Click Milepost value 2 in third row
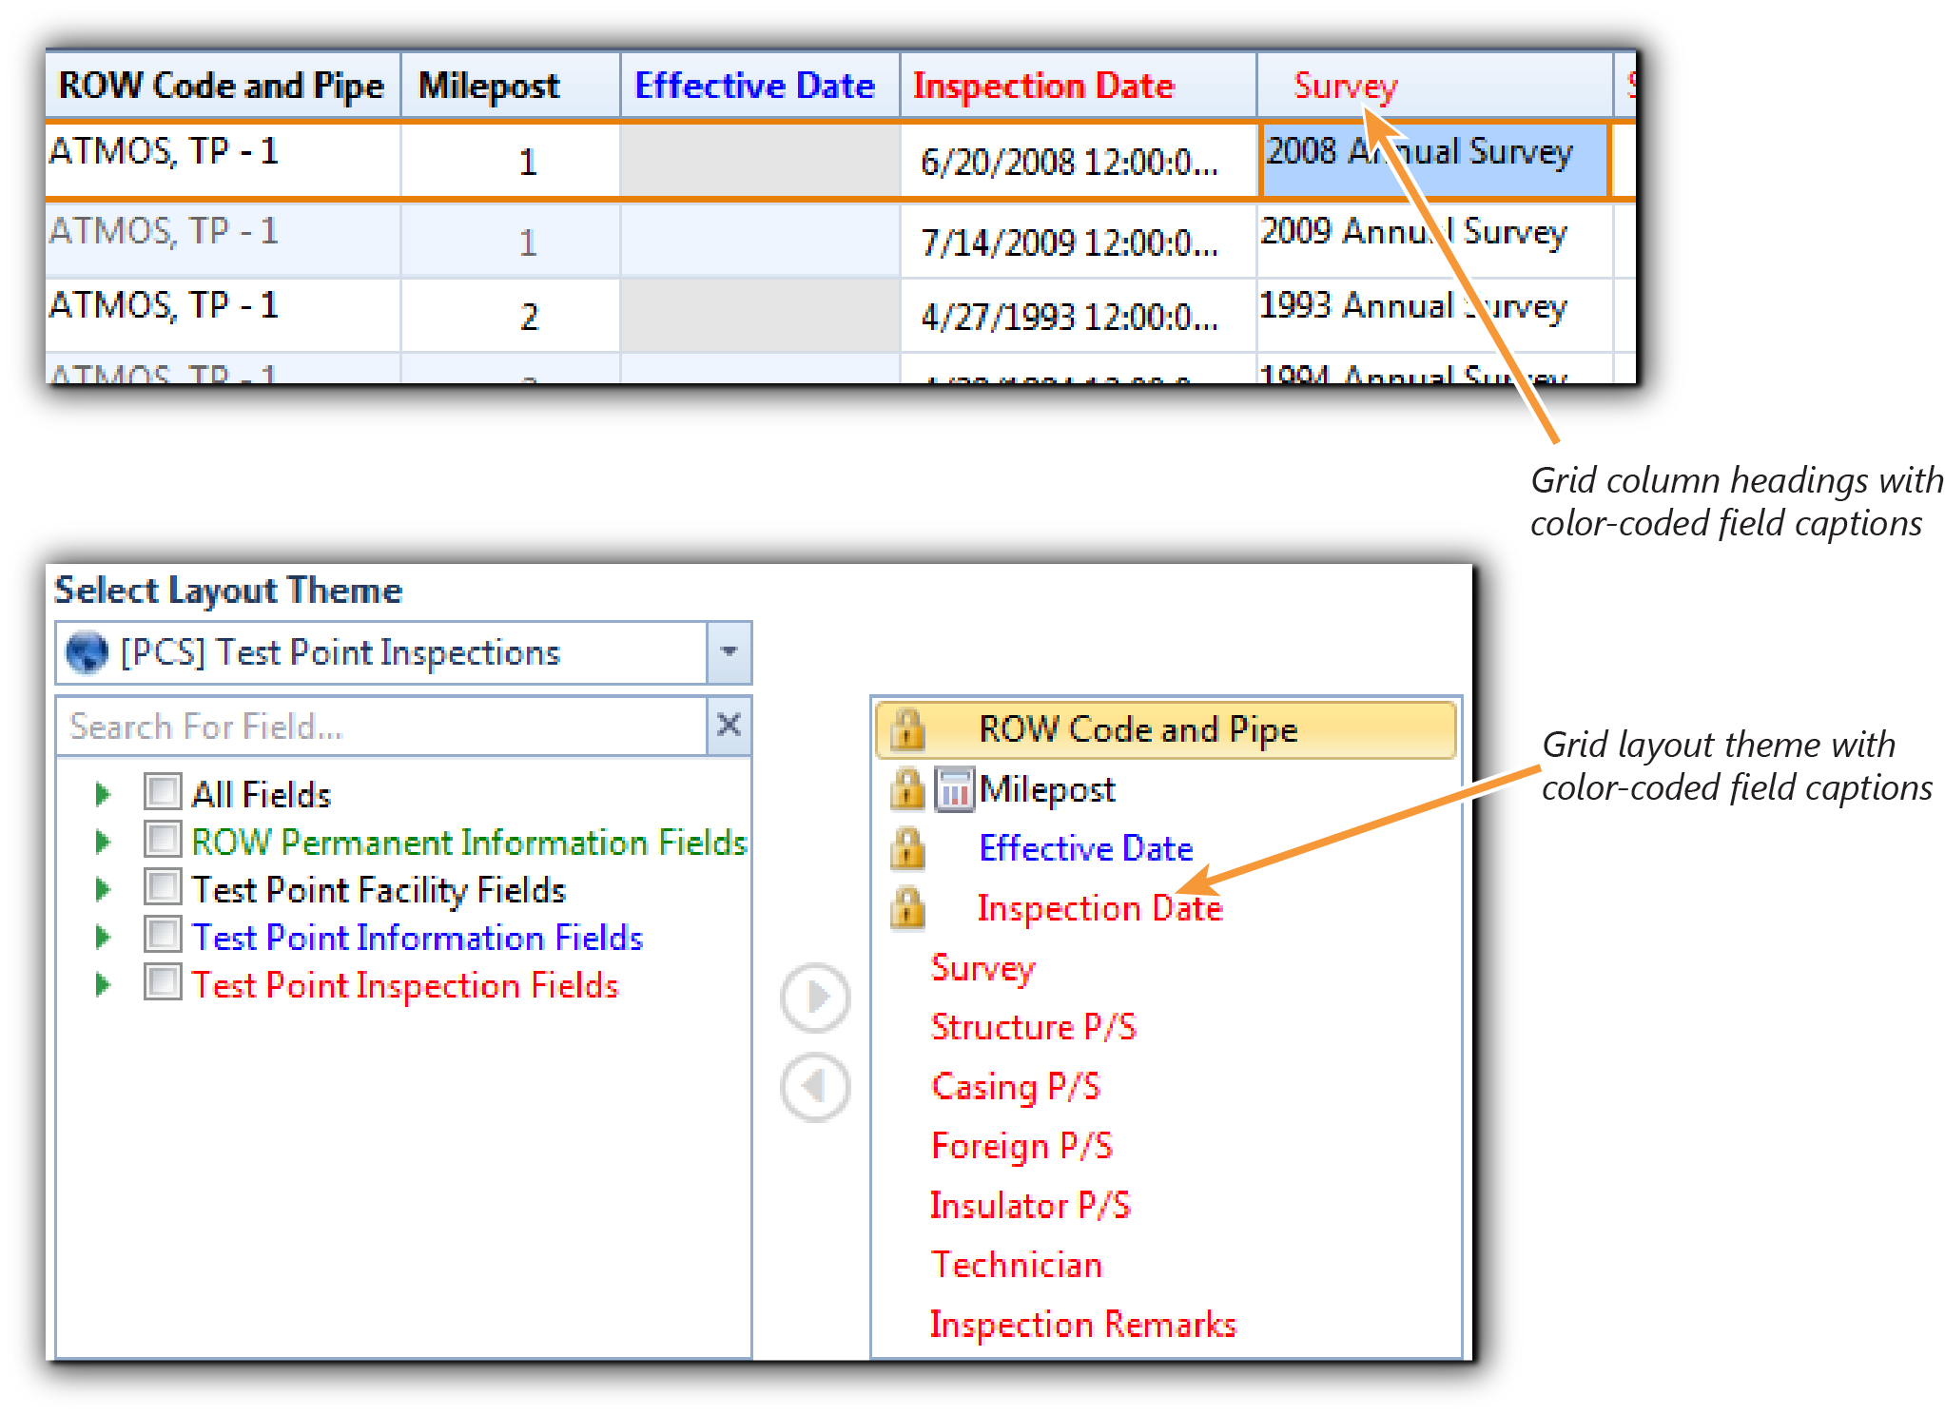Viewport: 1945px width, 1415px height. point(511,316)
